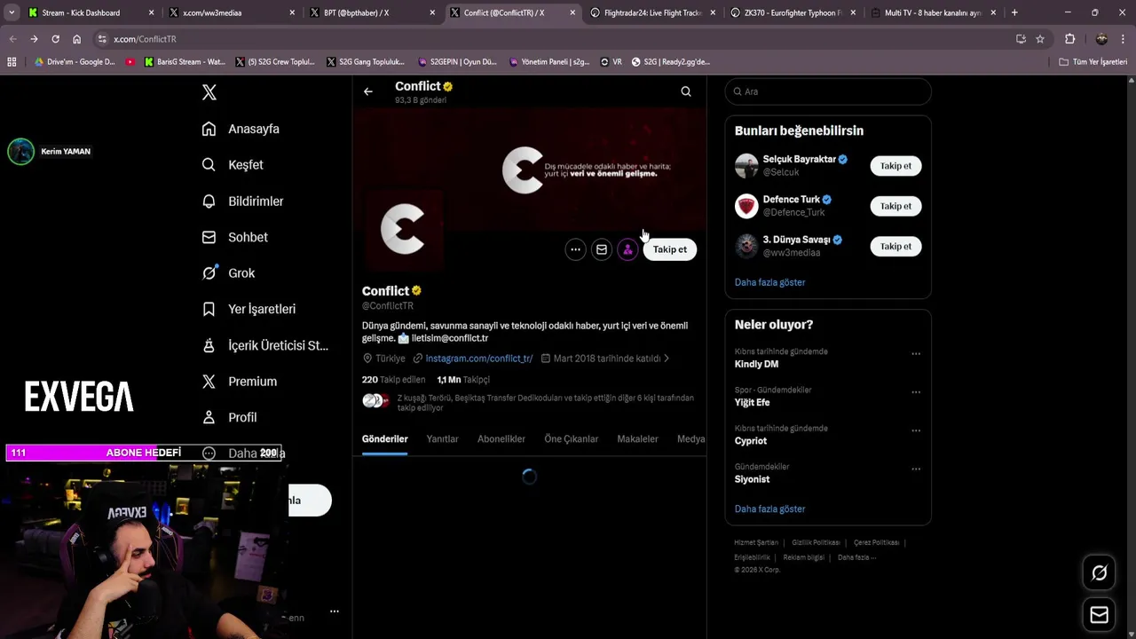Open the profile banner image
This screenshot has width=1136, height=639.
point(529,169)
